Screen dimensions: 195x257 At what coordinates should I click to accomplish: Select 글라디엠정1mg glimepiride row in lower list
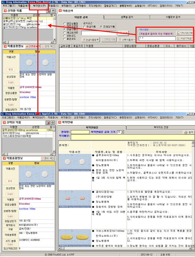point(27,133)
